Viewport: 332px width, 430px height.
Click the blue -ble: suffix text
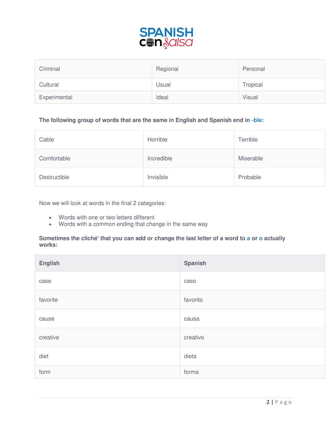(257, 120)
